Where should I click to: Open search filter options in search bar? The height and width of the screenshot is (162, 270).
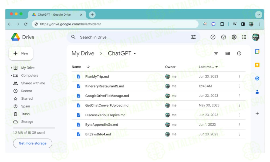pos(193,37)
